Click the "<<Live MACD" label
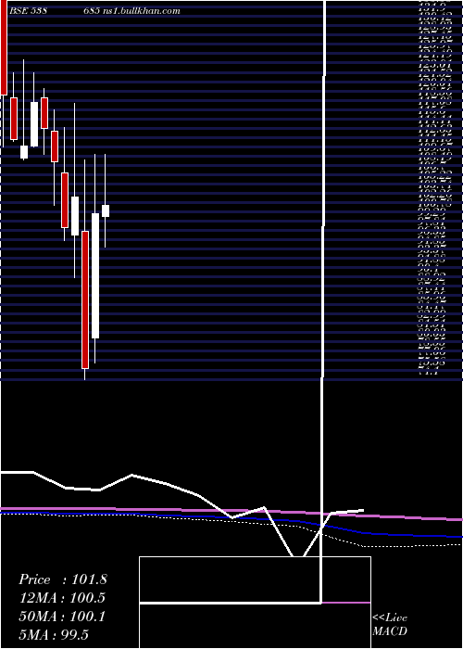Viewport: 463px width, 649px height. tap(390, 625)
